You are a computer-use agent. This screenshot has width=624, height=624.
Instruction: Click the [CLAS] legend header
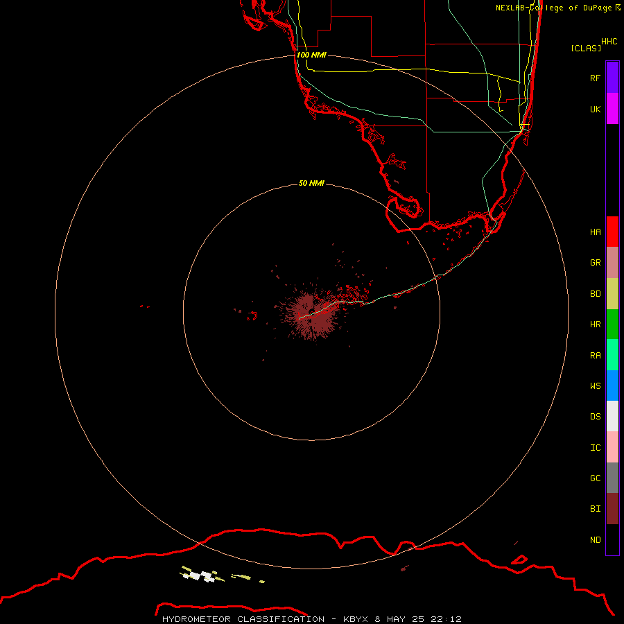click(586, 48)
